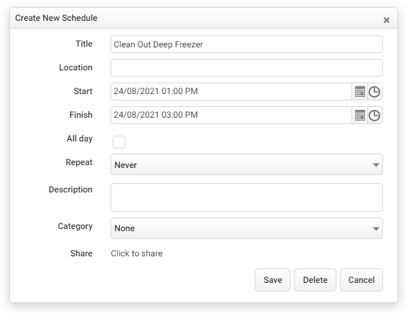Click the Delete button
Screen dimensions: 406x313
click(x=315, y=280)
